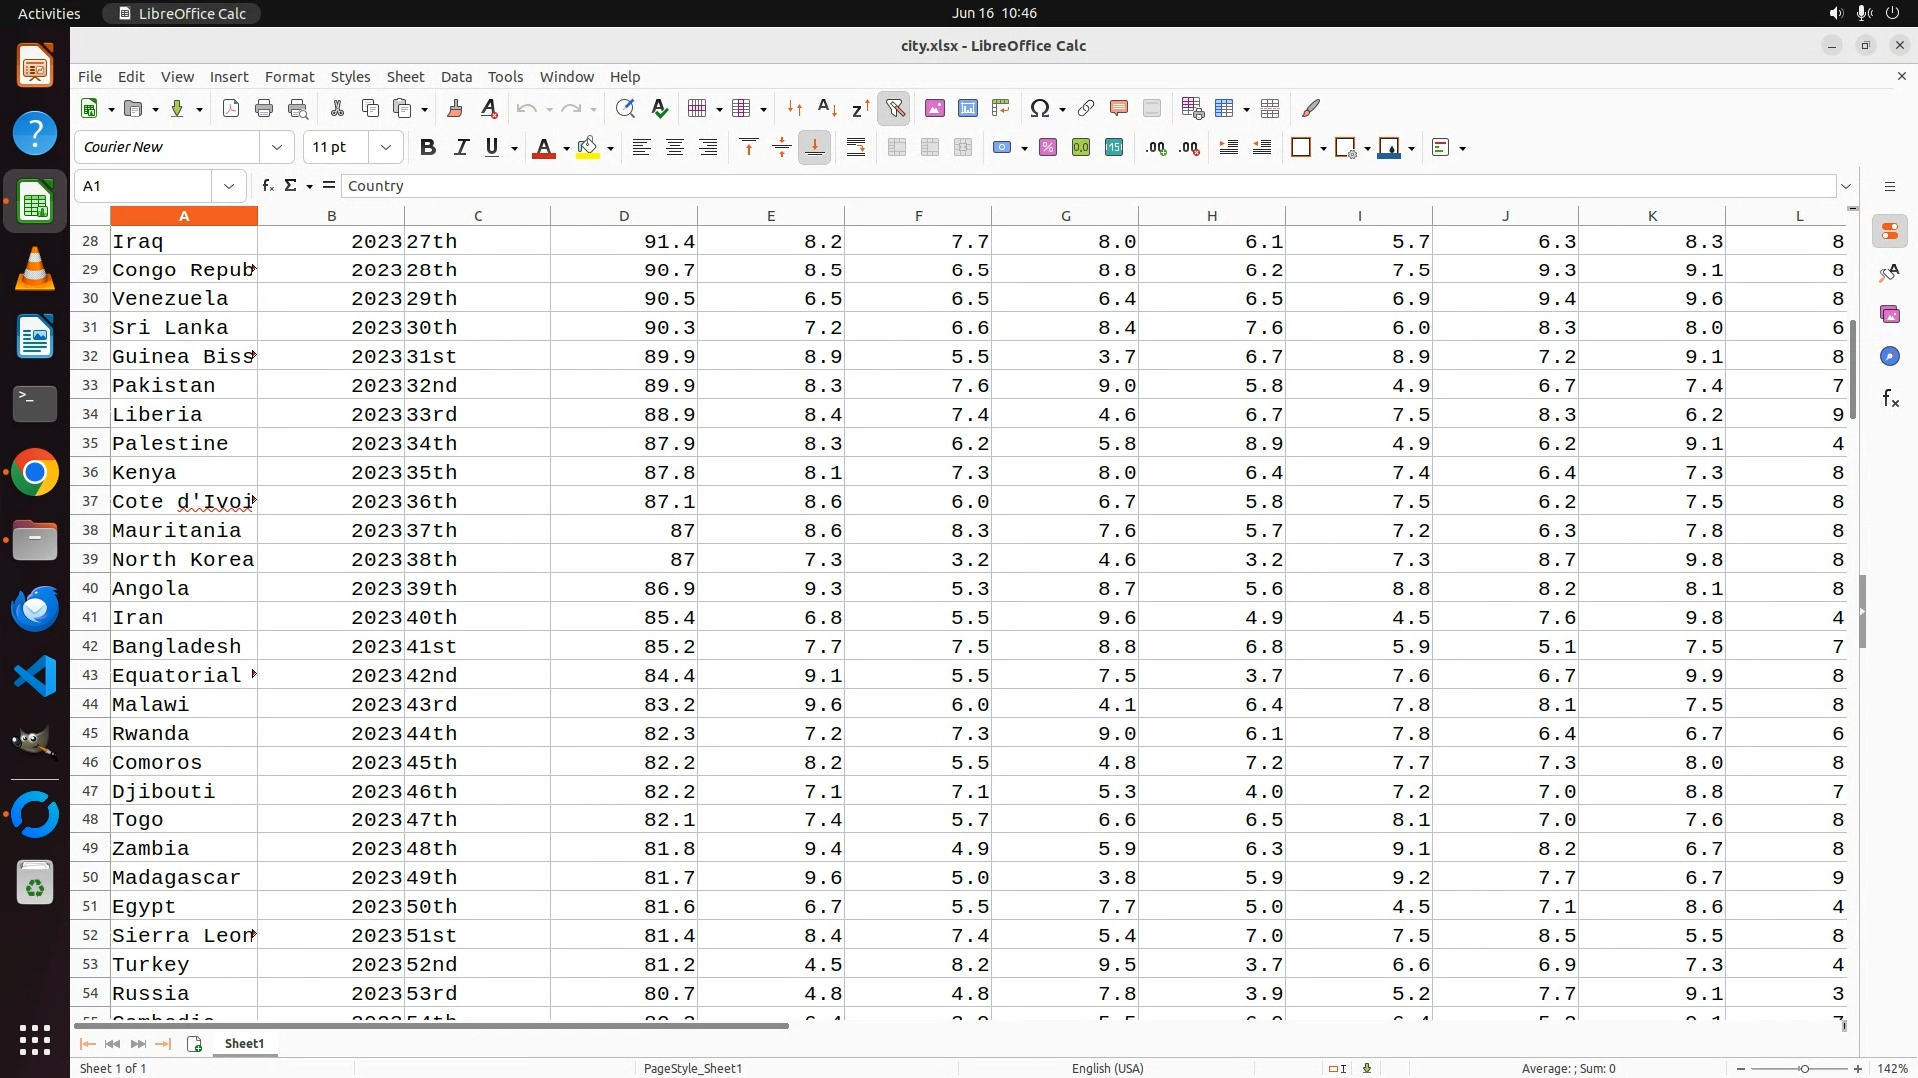Viewport: 1918px width, 1078px height.
Task: Click Sort Ascending icon
Action: (827, 109)
